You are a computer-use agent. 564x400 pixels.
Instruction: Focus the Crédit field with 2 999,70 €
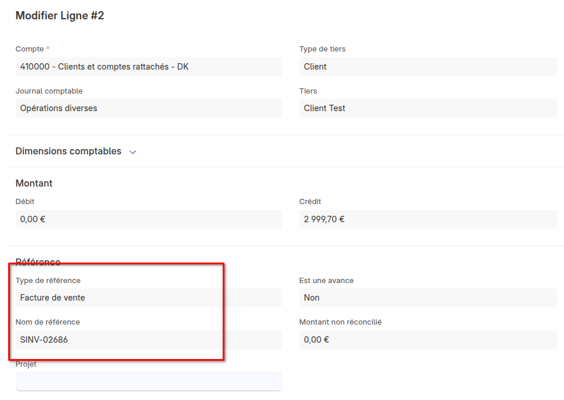tap(427, 219)
